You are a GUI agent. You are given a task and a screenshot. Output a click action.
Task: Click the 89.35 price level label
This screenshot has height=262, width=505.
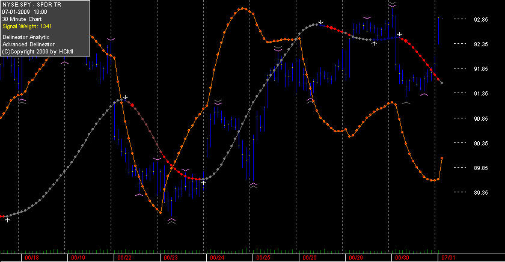(481, 192)
